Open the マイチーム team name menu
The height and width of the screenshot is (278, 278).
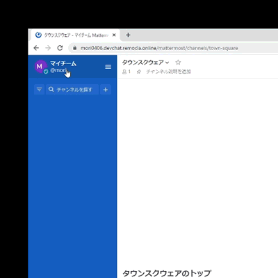[x=63, y=63]
